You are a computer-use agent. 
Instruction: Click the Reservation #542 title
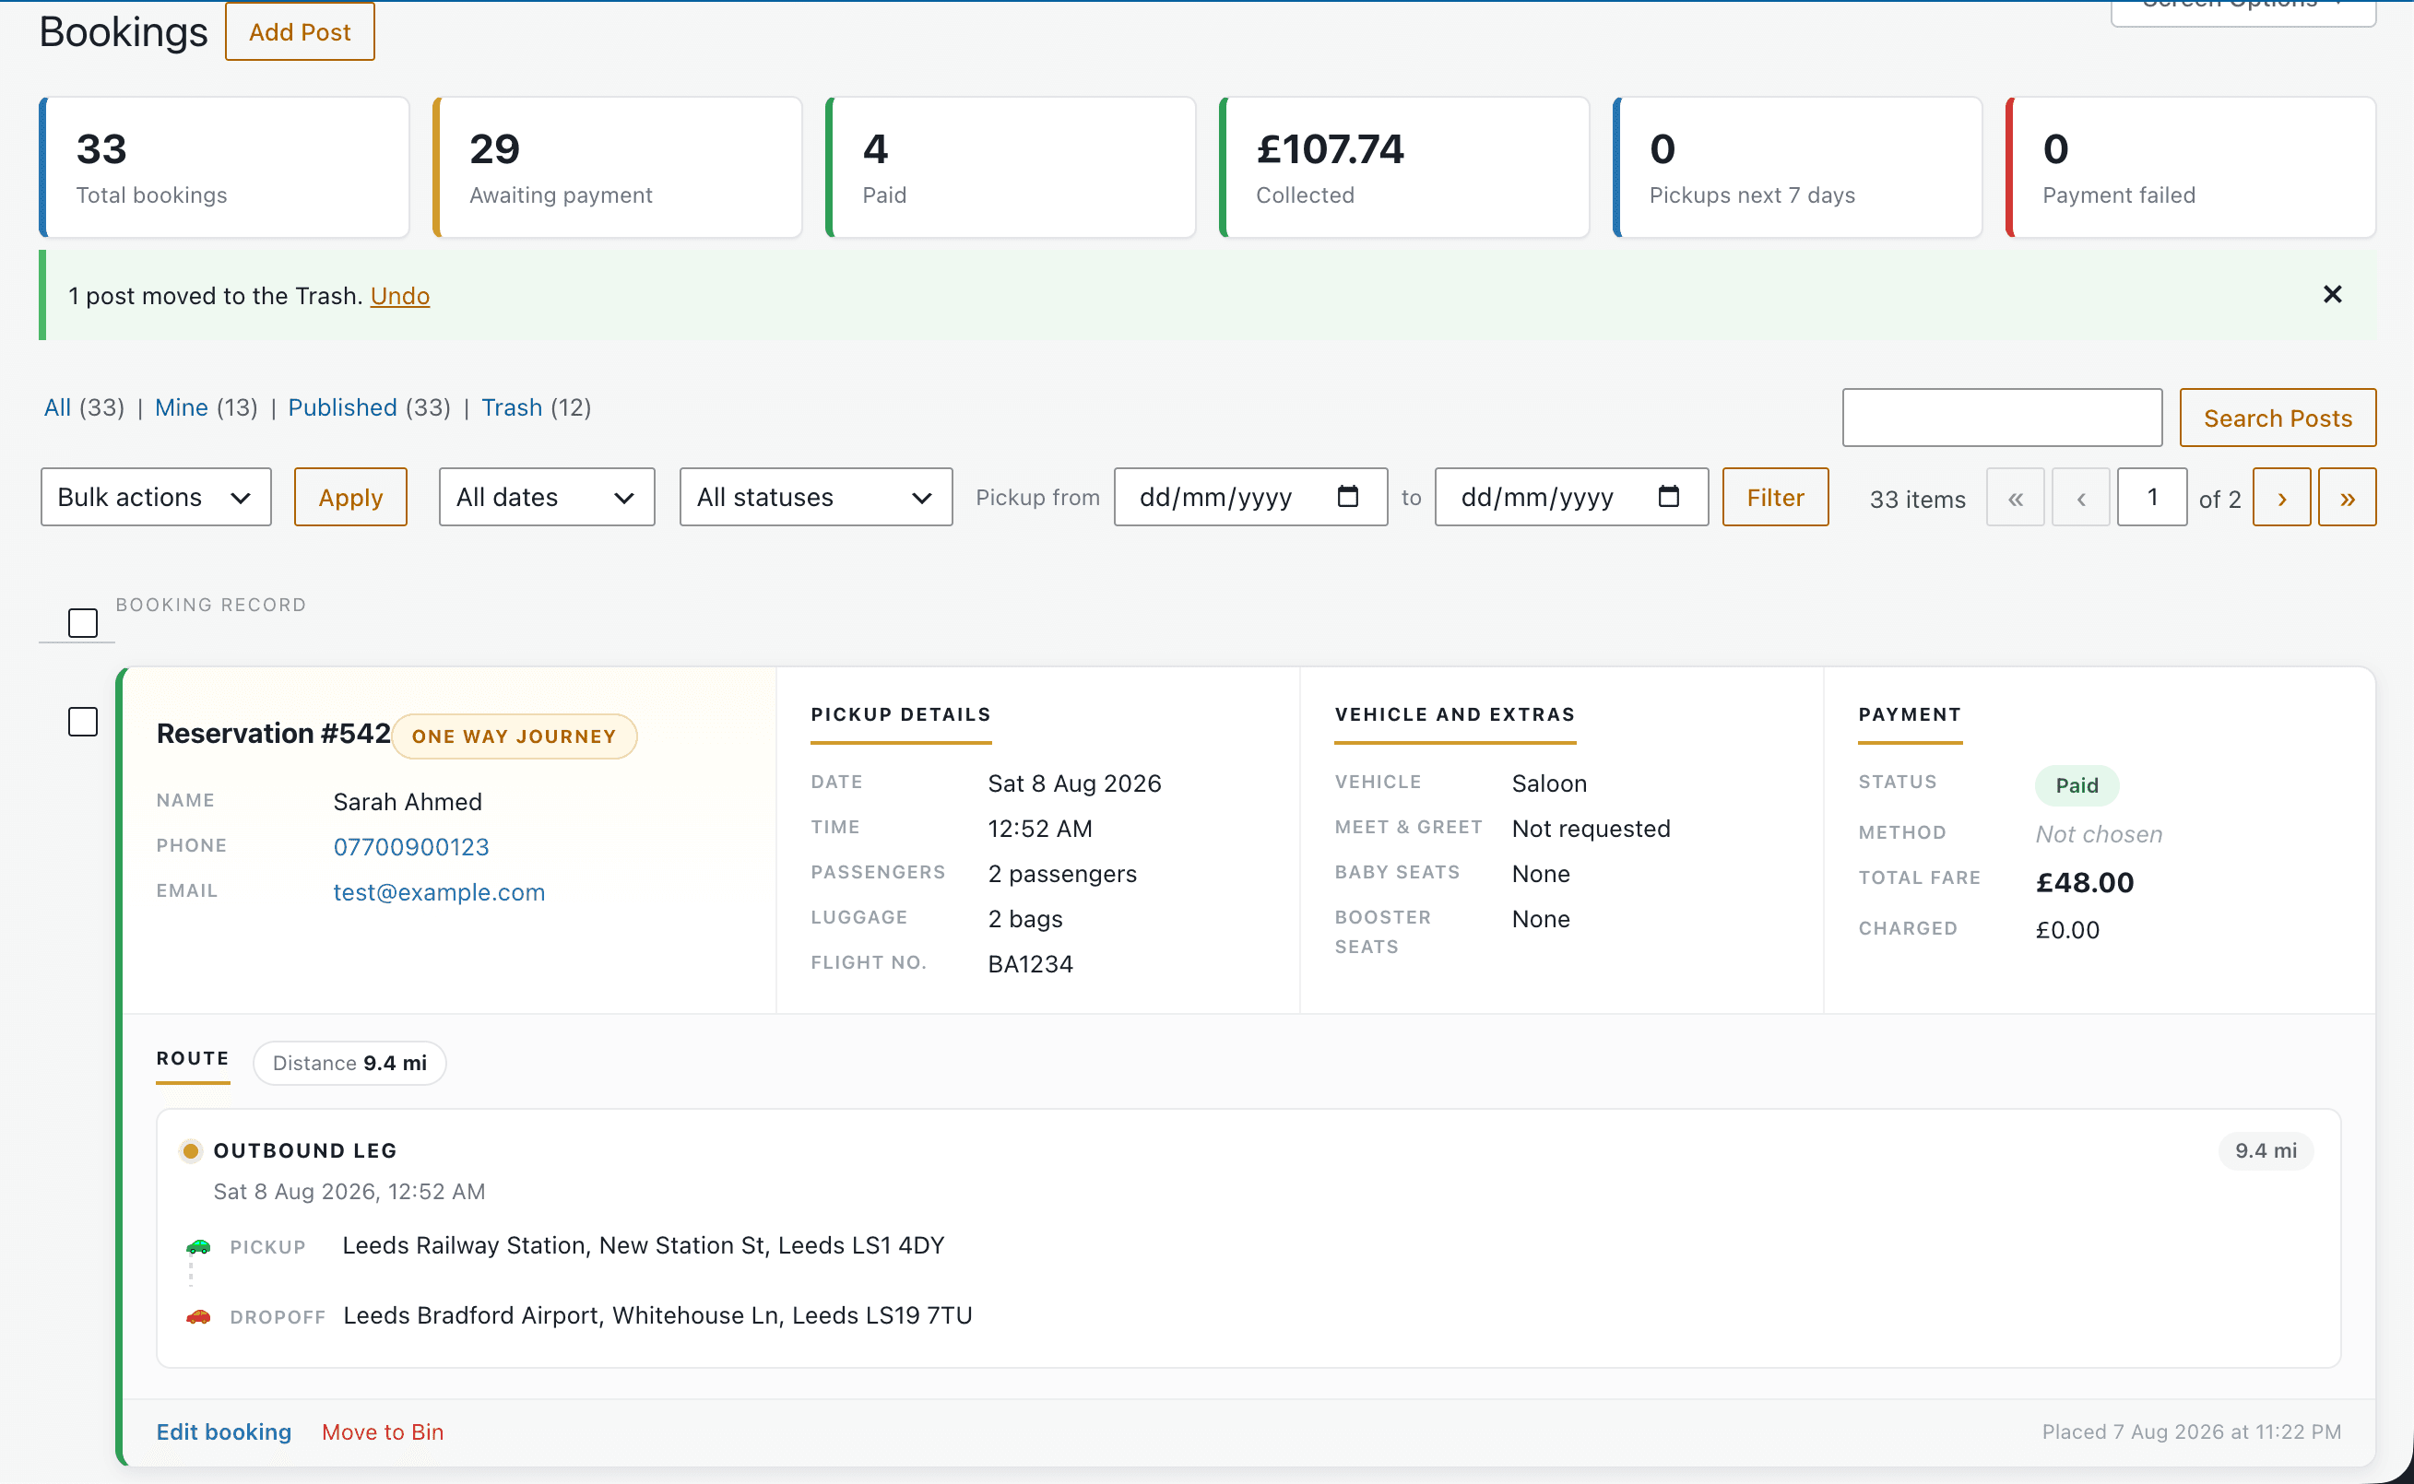273,733
